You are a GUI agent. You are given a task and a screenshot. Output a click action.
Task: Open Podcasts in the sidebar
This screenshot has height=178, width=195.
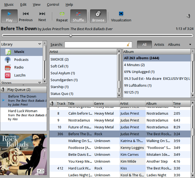21,60
